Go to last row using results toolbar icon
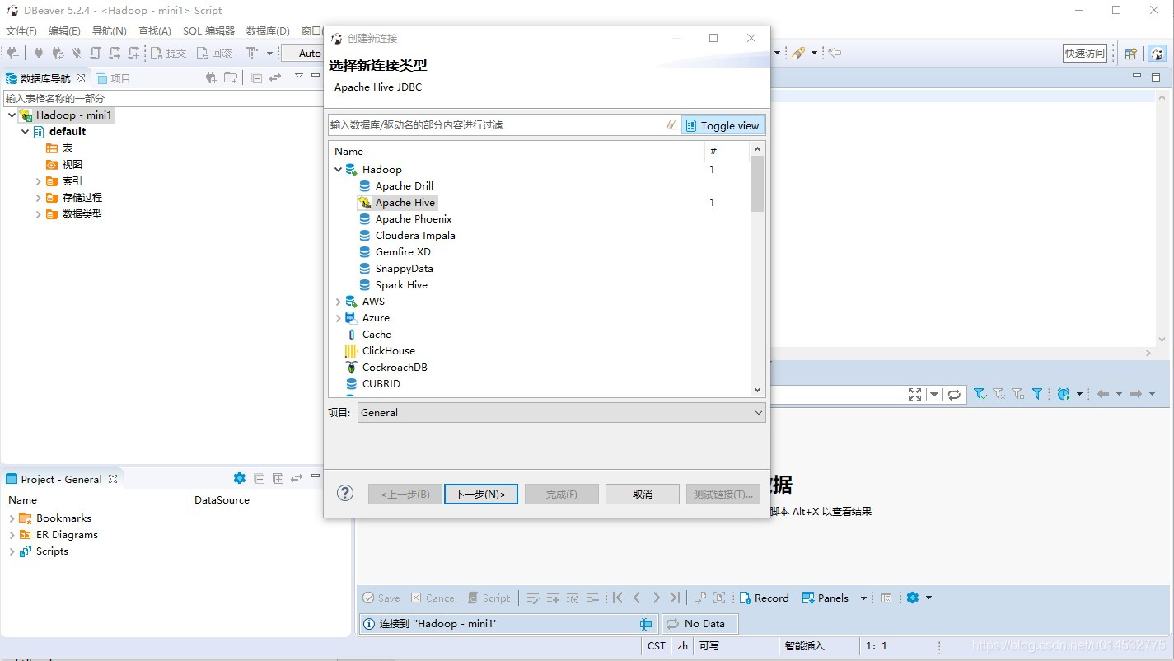The width and height of the screenshot is (1174, 661). point(675,598)
